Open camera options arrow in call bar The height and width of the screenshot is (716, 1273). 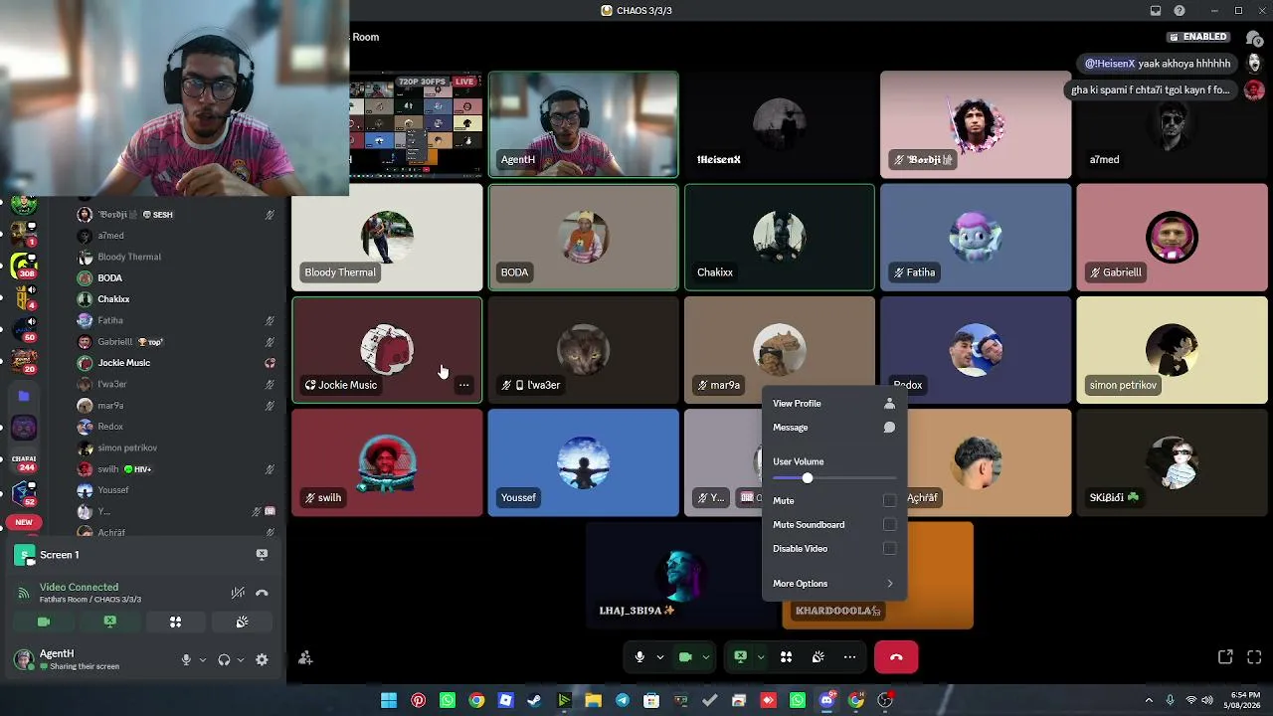(706, 657)
